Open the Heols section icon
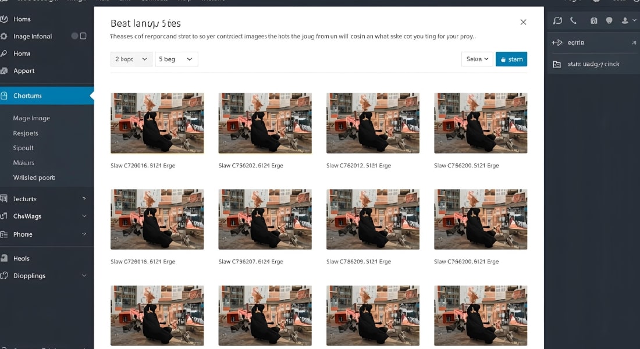The height and width of the screenshot is (349, 640). (6, 258)
